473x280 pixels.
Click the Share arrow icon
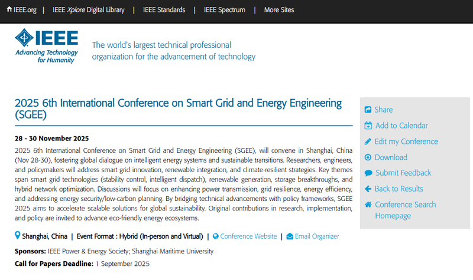coord(368,110)
